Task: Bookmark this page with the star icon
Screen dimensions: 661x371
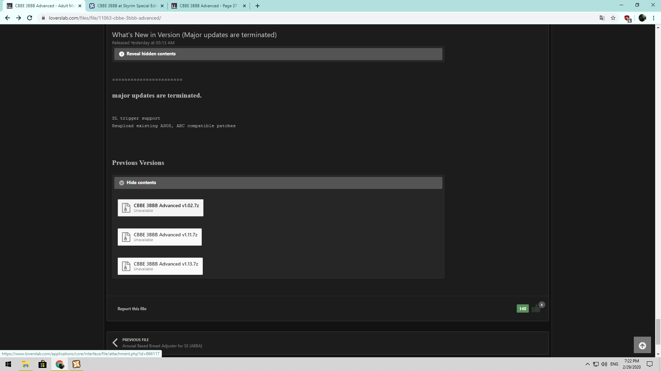Action: coord(613,18)
